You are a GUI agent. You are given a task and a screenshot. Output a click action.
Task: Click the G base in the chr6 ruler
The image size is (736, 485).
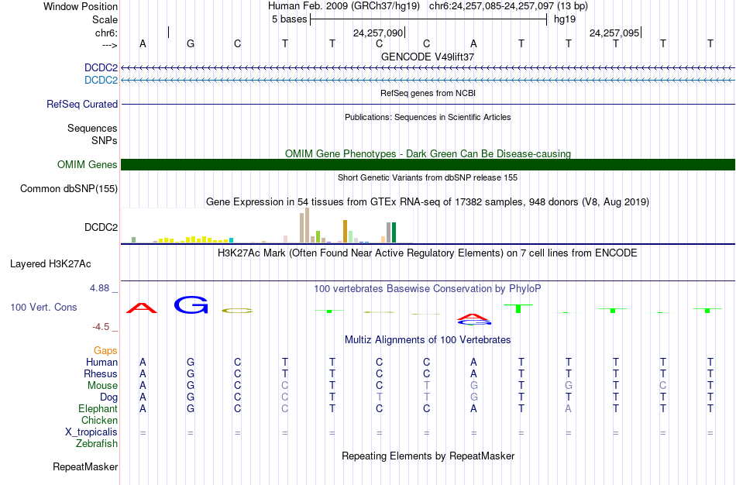tap(190, 43)
